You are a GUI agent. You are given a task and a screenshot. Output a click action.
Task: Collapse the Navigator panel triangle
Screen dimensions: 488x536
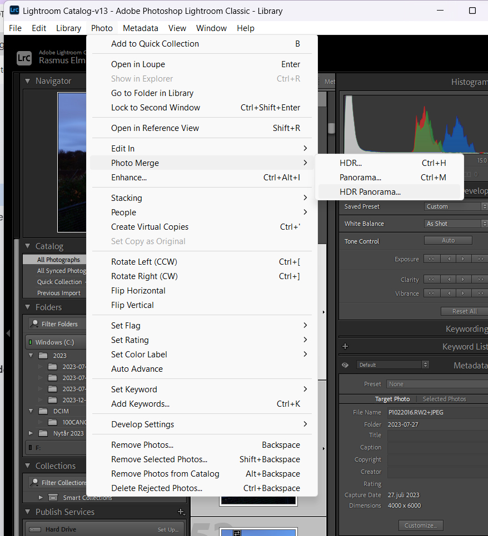(x=28, y=81)
